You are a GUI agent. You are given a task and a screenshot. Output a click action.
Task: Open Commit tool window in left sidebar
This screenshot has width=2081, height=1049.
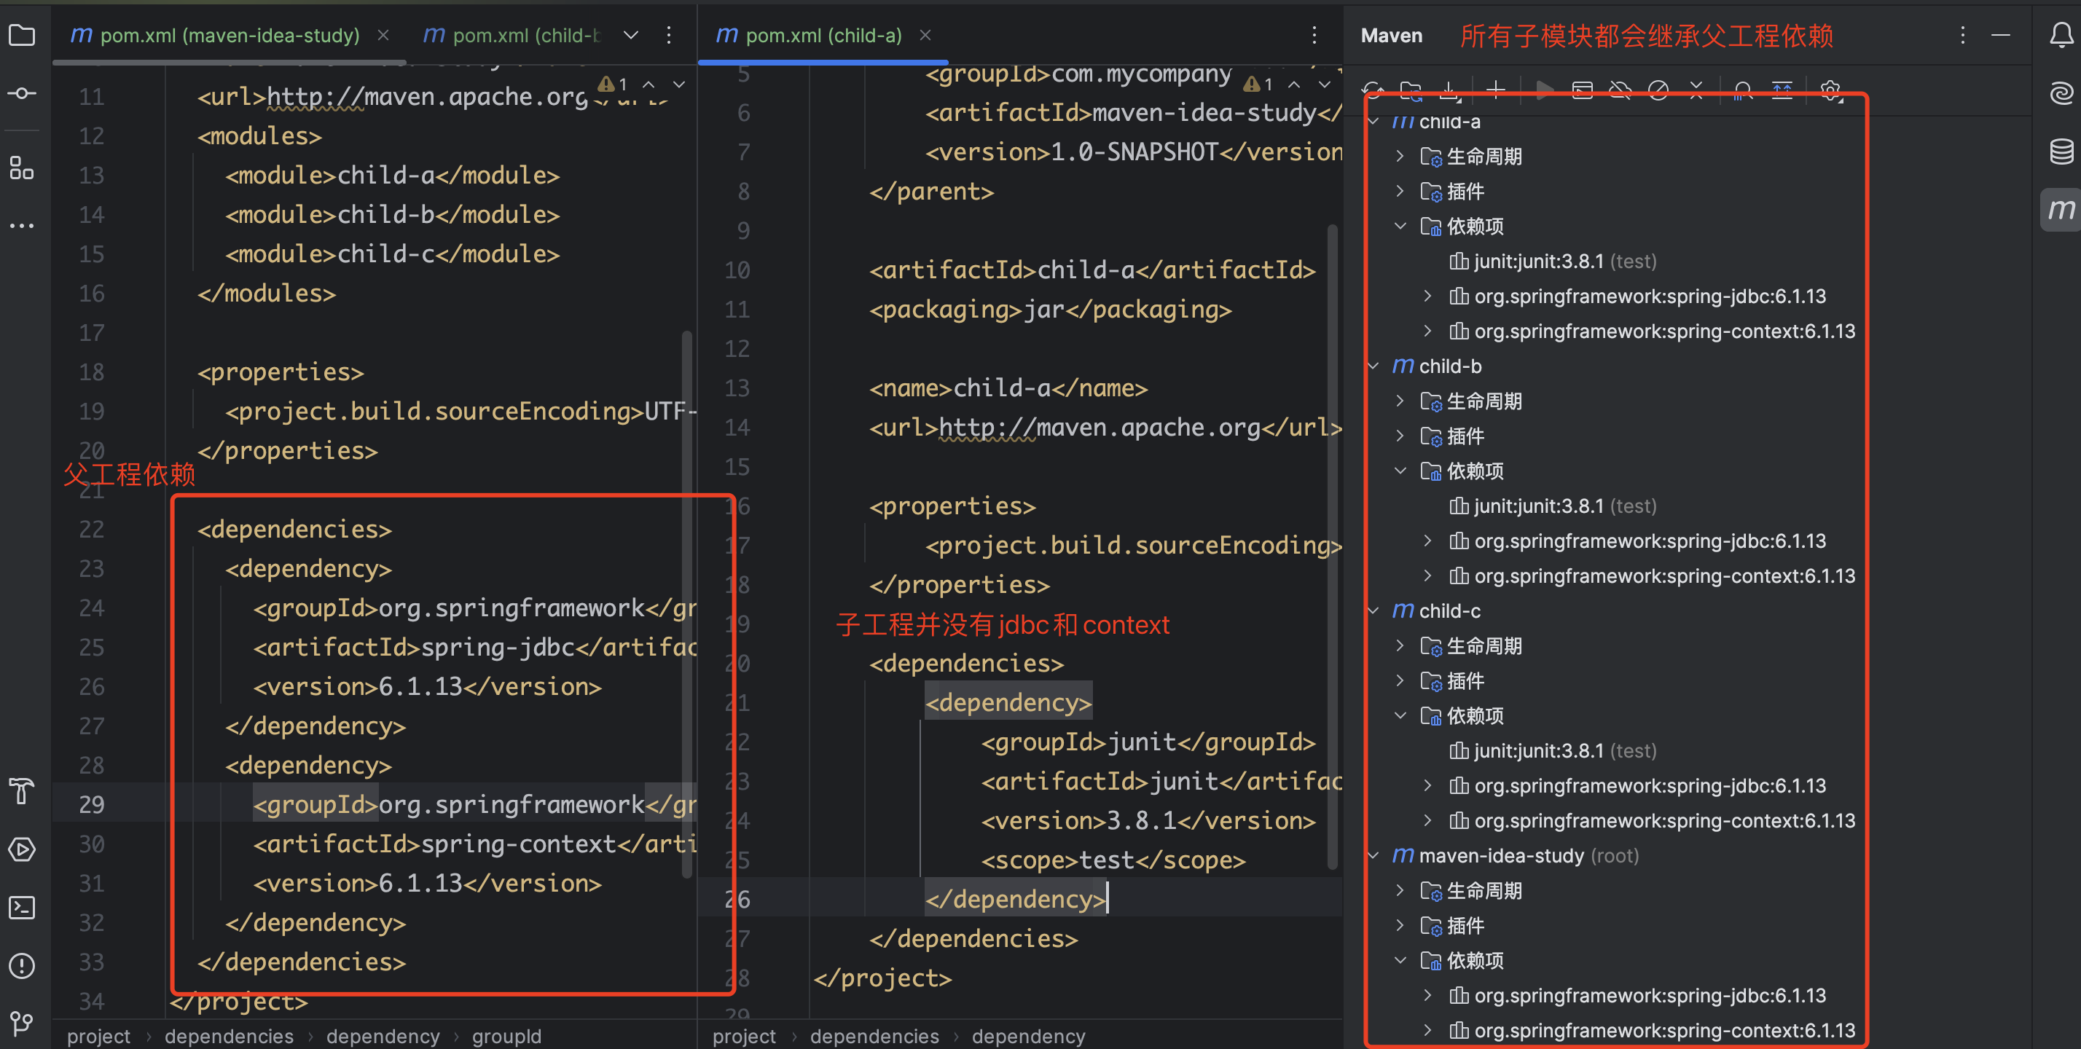(x=22, y=94)
